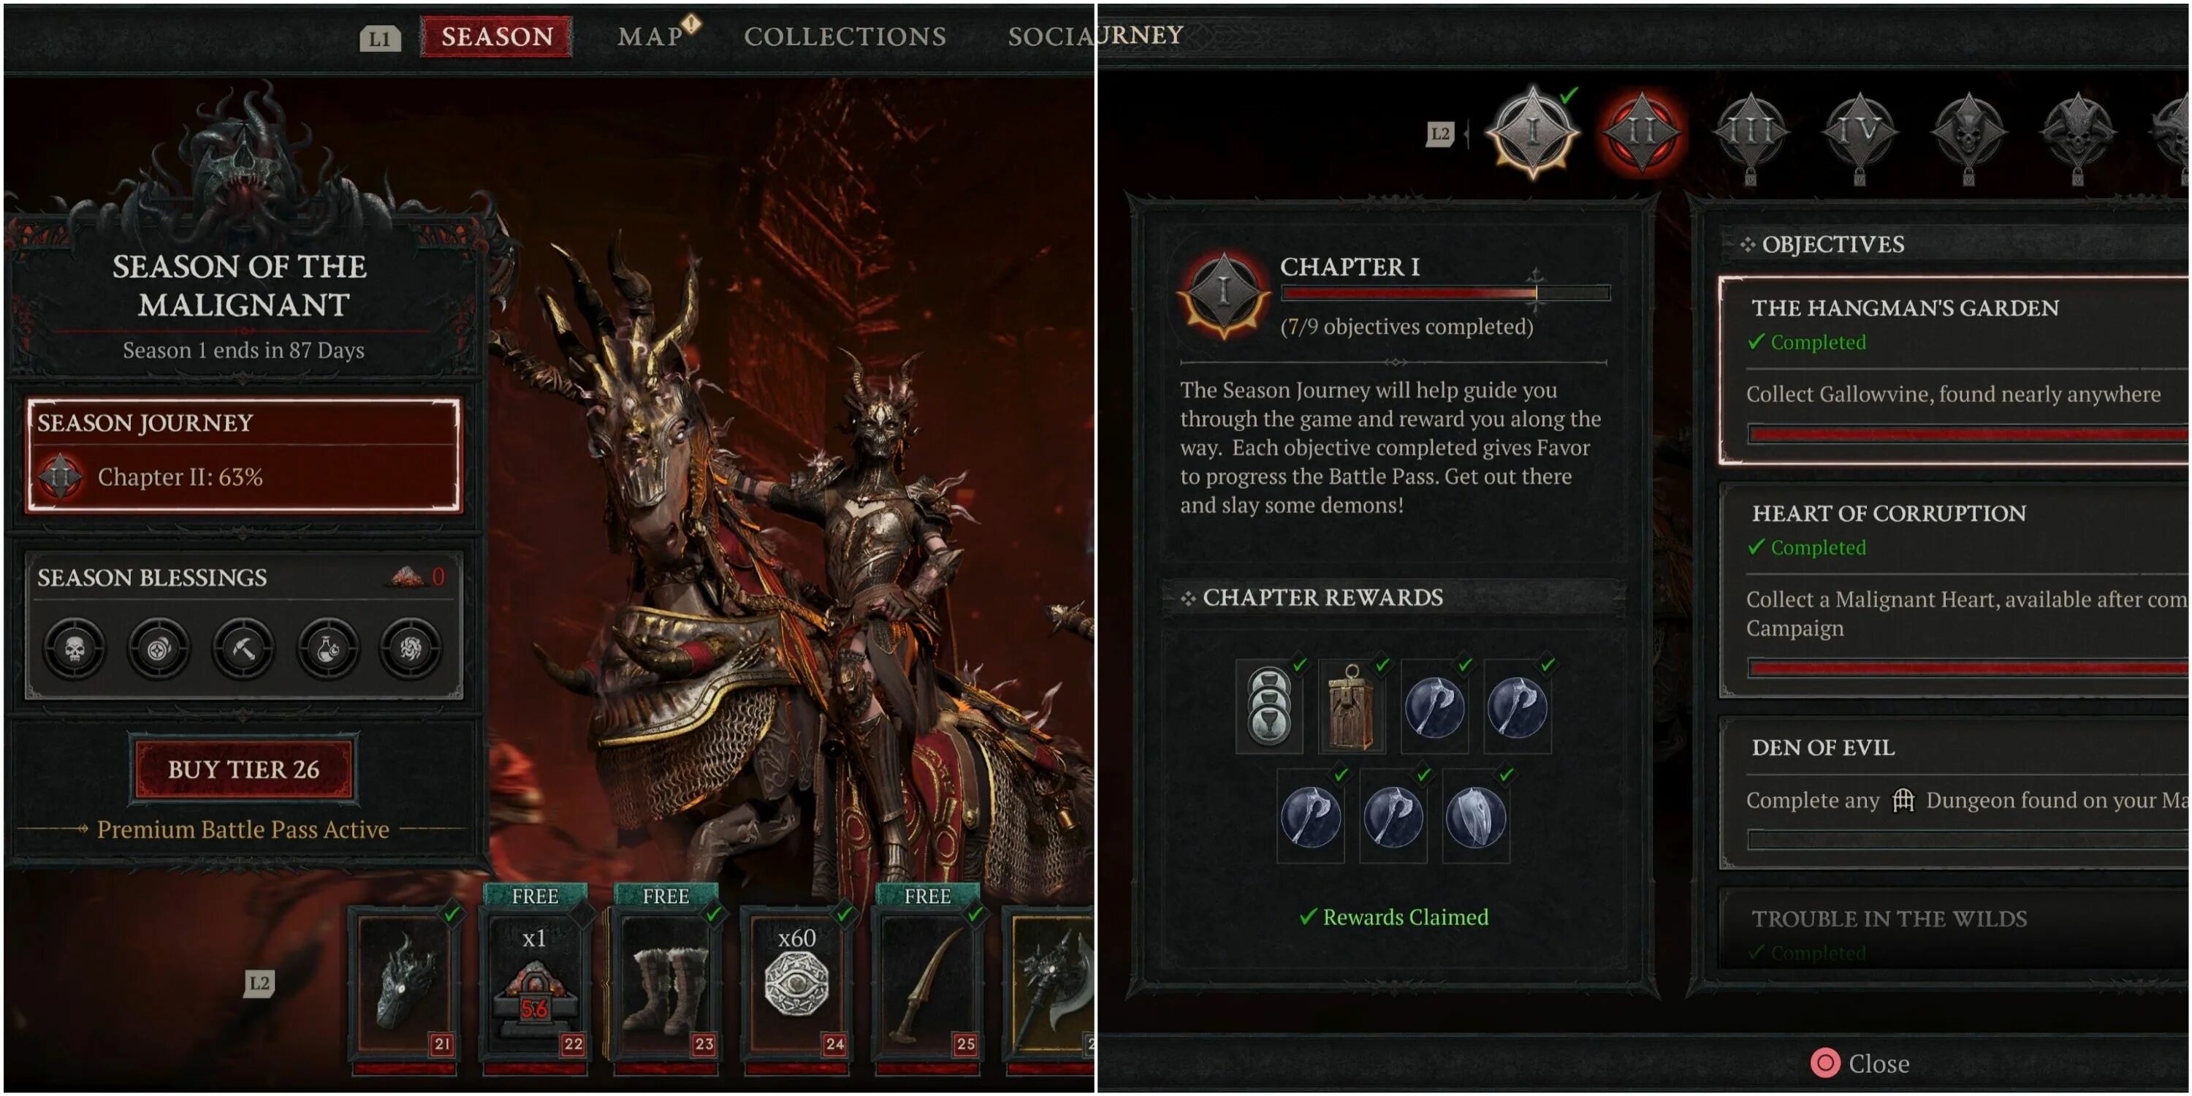Select the stacked coins chapter reward
This screenshot has height=1096, width=2192.
click(1268, 707)
